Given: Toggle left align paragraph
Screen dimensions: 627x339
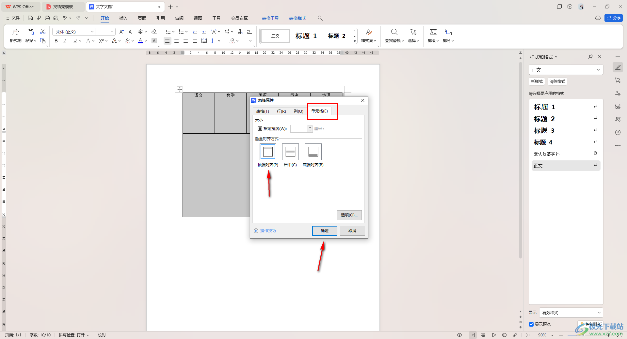Looking at the screenshot, I should [x=167, y=41].
